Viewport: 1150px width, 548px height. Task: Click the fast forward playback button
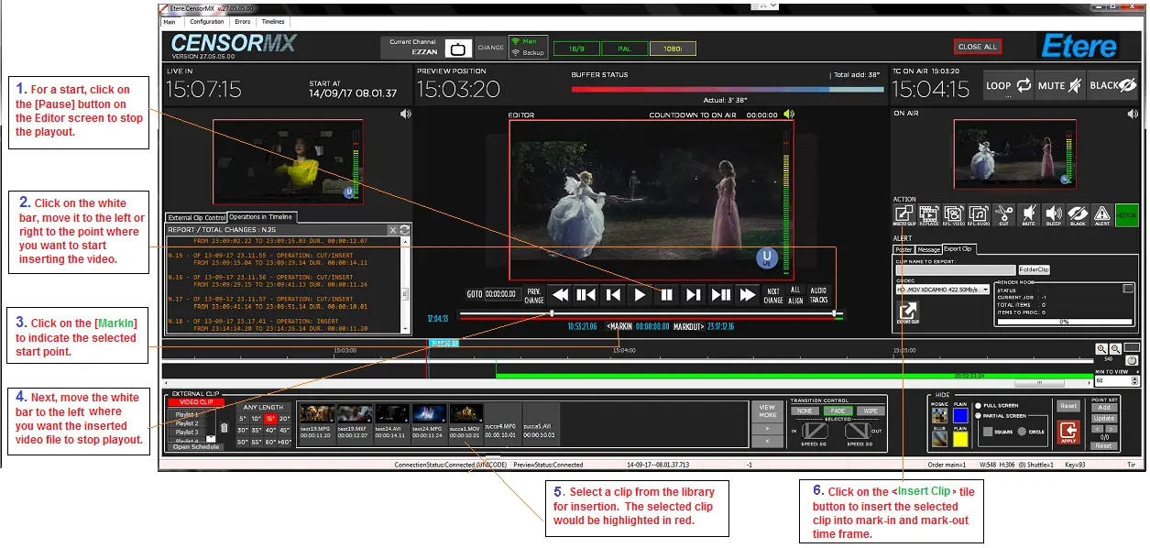[x=748, y=295]
